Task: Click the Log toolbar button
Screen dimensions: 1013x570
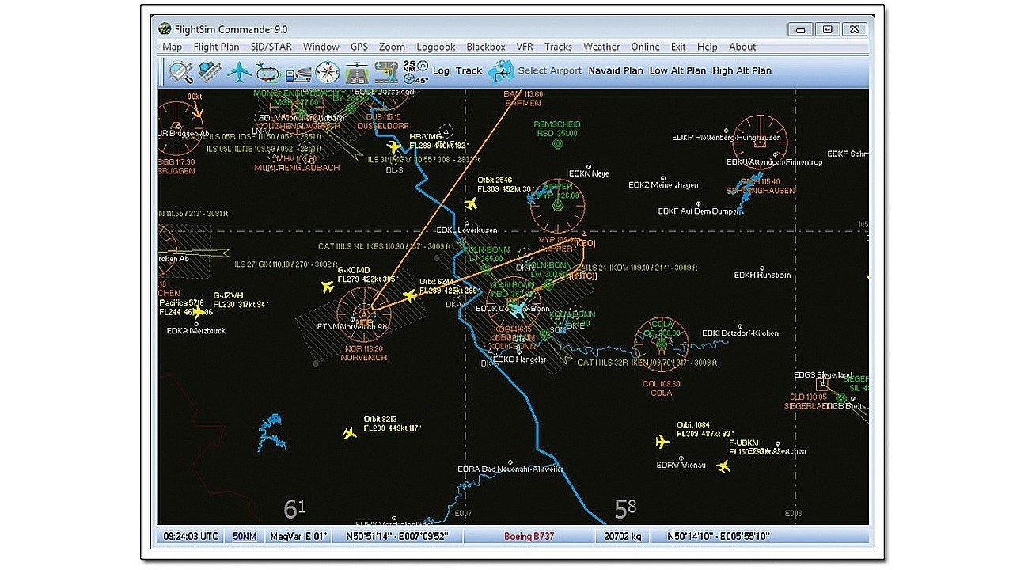Action: [x=441, y=71]
